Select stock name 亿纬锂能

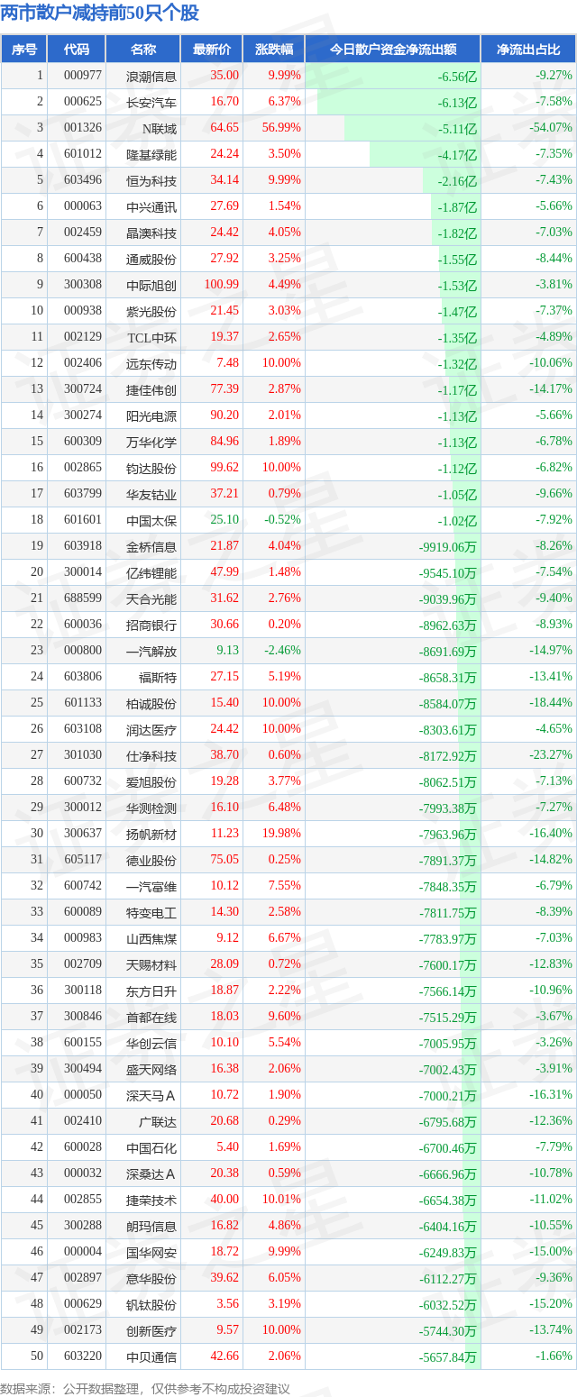tap(151, 572)
